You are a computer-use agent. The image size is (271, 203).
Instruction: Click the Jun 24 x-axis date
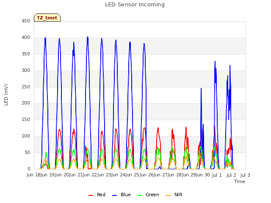[119, 175]
